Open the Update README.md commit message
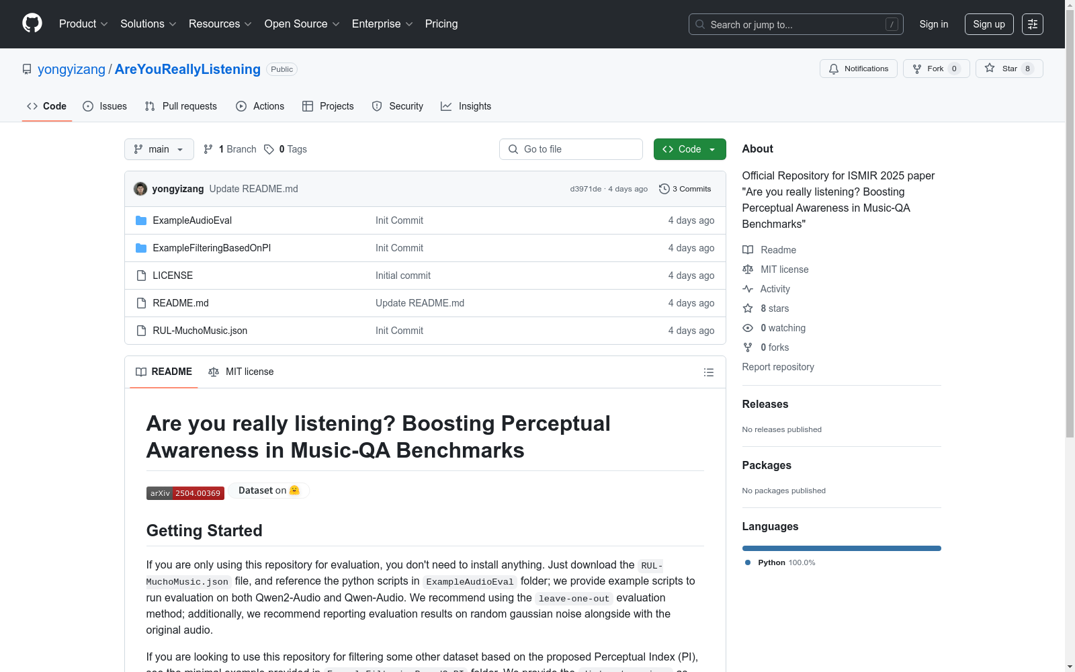The image size is (1075, 672). click(253, 189)
